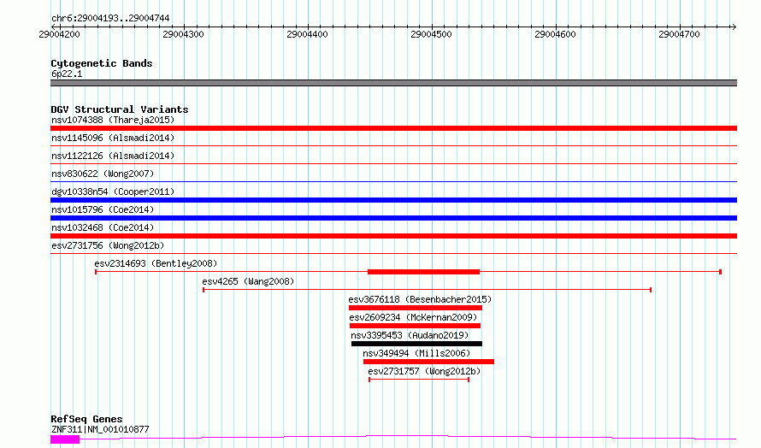The image size is (761, 448).
Task: Open variant nsv1032468 (Coe2014) label
Action: click(103, 227)
